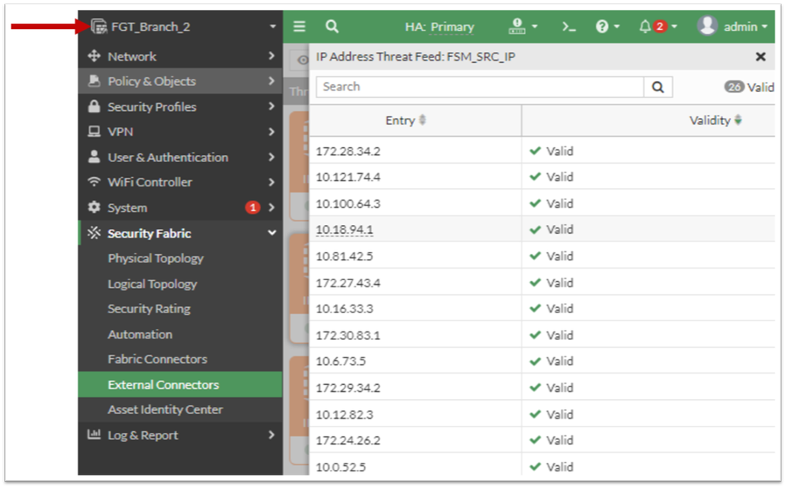Select External Connectors menu item
The height and width of the screenshot is (488, 786).
164,385
